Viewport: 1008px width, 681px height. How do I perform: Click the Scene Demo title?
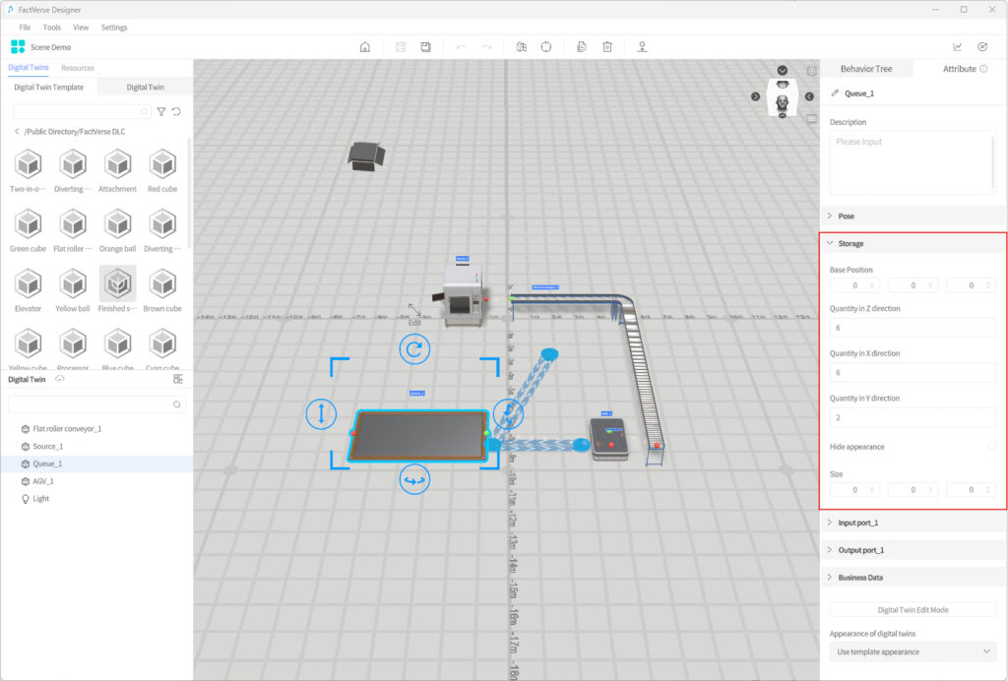[51, 47]
